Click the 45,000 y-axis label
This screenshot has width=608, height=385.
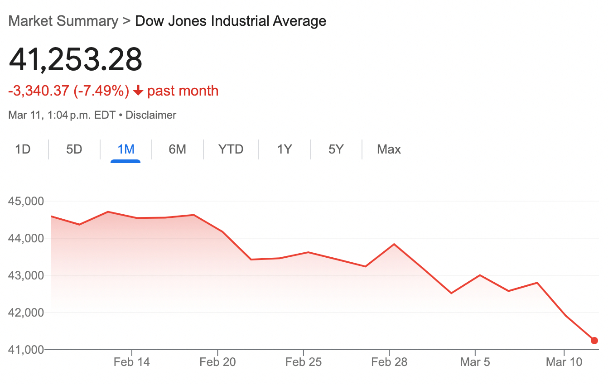[25, 201]
